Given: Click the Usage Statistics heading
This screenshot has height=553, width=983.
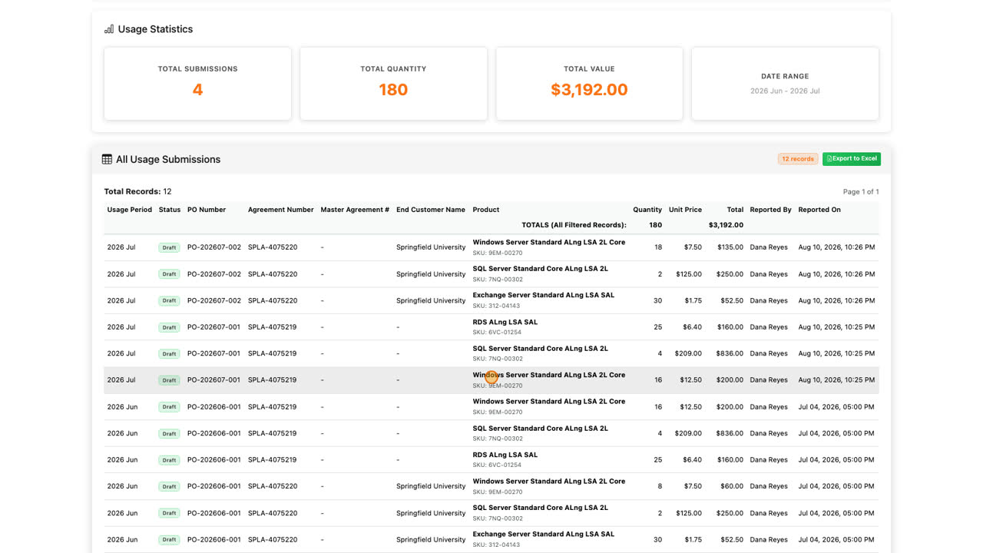Looking at the screenshot, I should pos(155,29).
